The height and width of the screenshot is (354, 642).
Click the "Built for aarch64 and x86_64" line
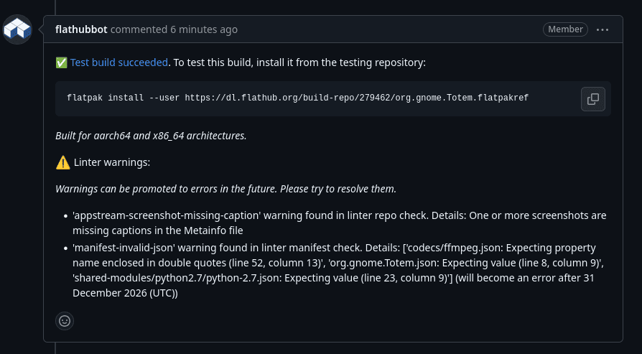(x=151, y=135)
